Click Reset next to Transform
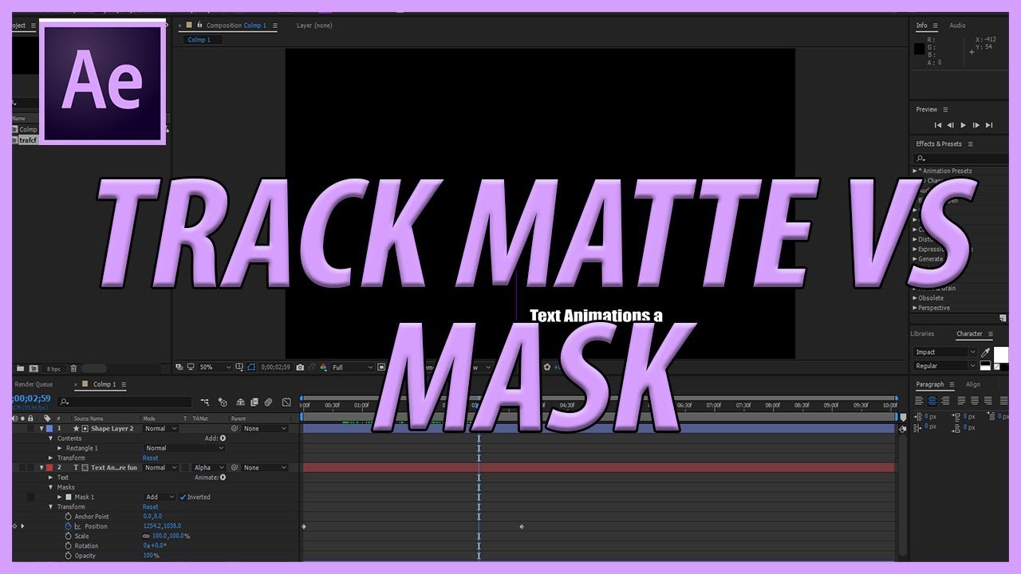 (151, 507)
